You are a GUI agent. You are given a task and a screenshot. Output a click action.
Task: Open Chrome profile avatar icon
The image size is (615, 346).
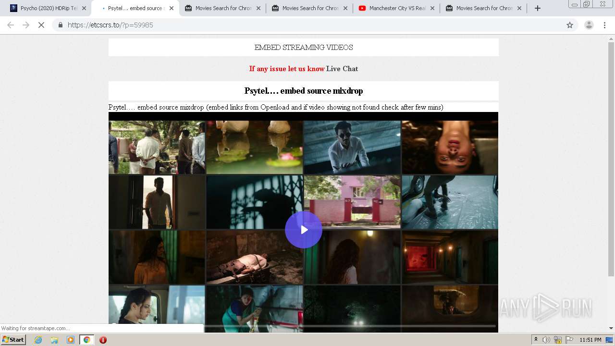pyautogui.click(x=589, y=25)
